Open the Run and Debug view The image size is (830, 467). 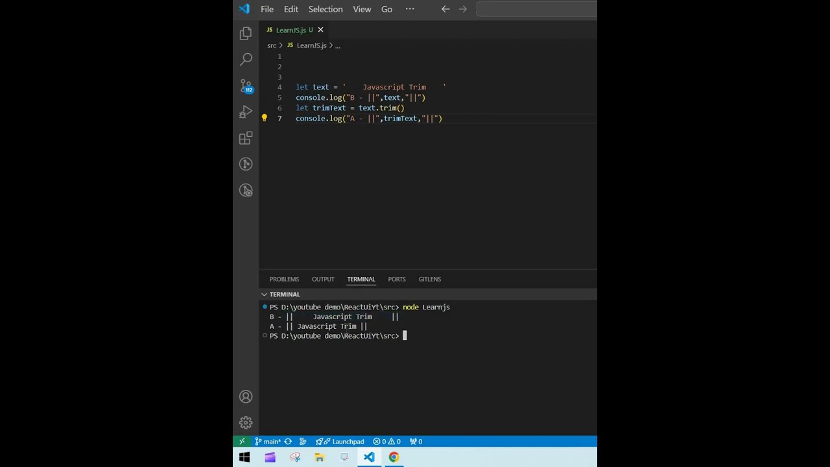(x=246, y=112)
